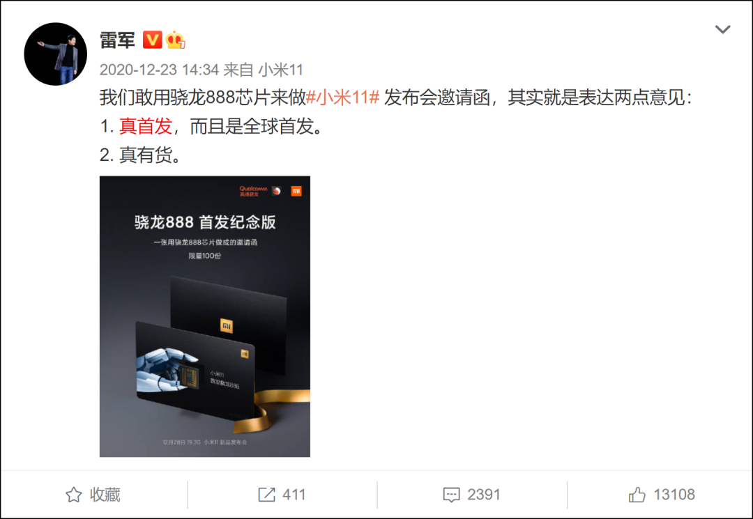Image resolution: width=753 pixels, height=519 pixels.
Task: Open the #小米11# hashtag topic
Action: click(343, 98)
